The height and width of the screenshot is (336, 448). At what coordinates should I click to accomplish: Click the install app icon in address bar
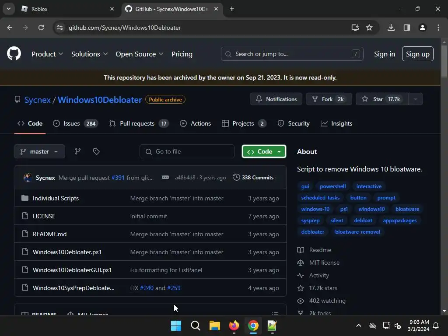click(355, 28)
